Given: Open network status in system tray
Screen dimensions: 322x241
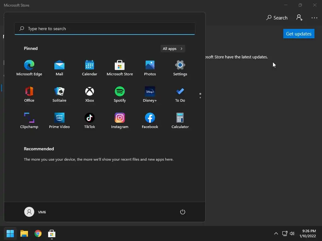Looking at the screenshot, I should tap(285, 233).
